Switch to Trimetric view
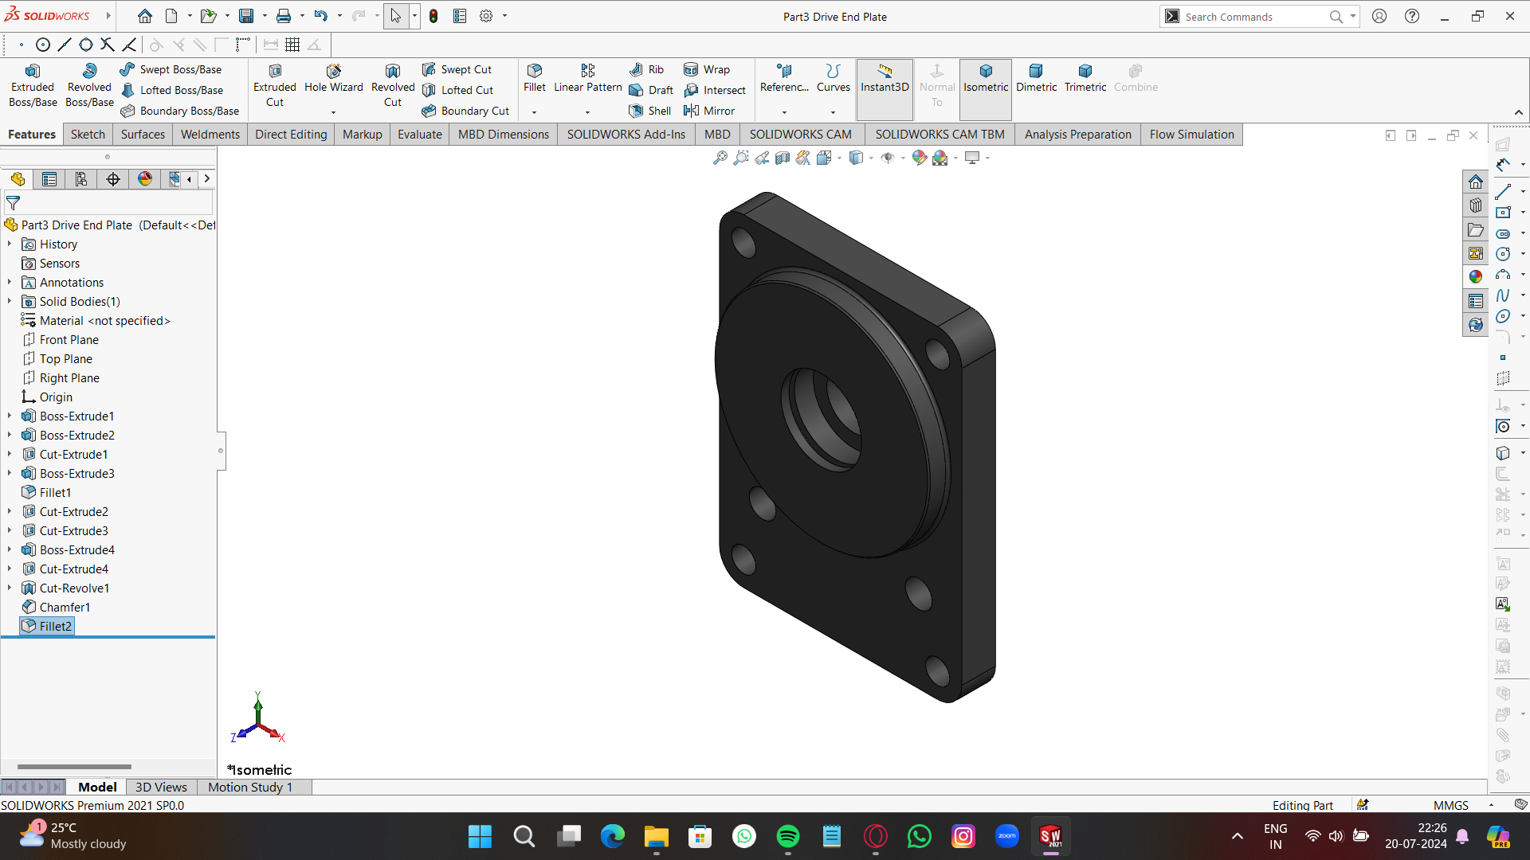 (1085, 78)
